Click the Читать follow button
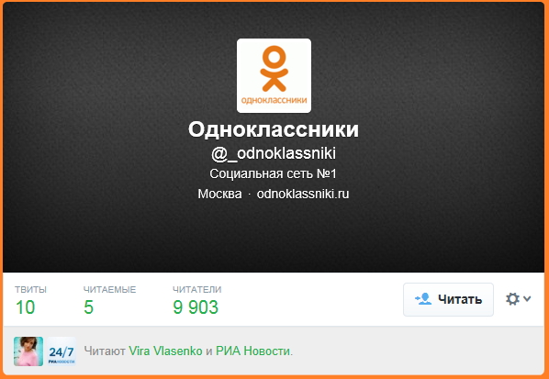 [x=448, y=299]
